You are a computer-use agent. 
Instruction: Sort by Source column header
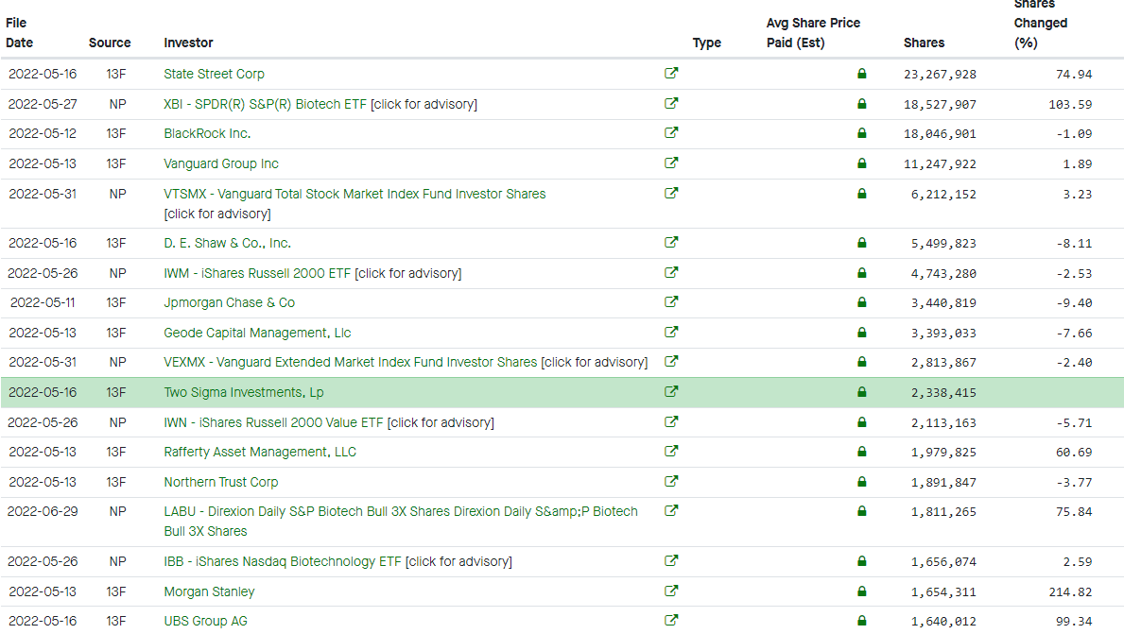[110, 43]
